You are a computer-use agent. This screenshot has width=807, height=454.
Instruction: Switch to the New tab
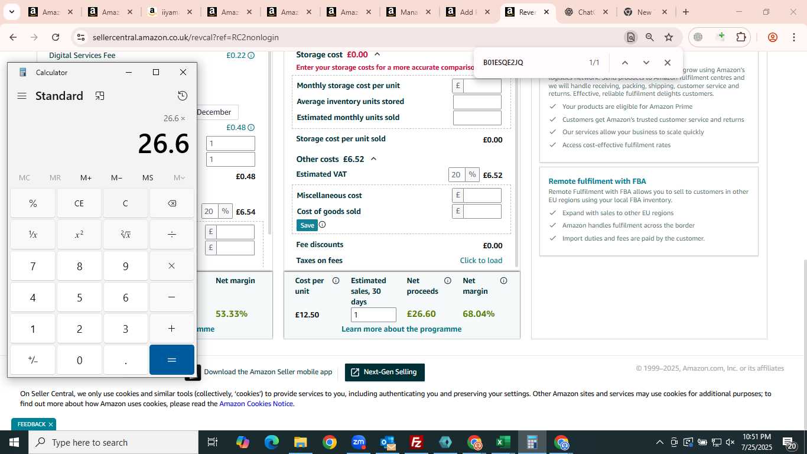point(644,12)
